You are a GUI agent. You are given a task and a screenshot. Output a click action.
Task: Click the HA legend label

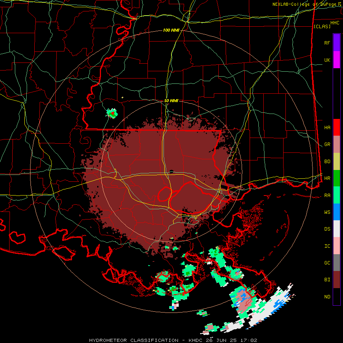pos(327,128)
